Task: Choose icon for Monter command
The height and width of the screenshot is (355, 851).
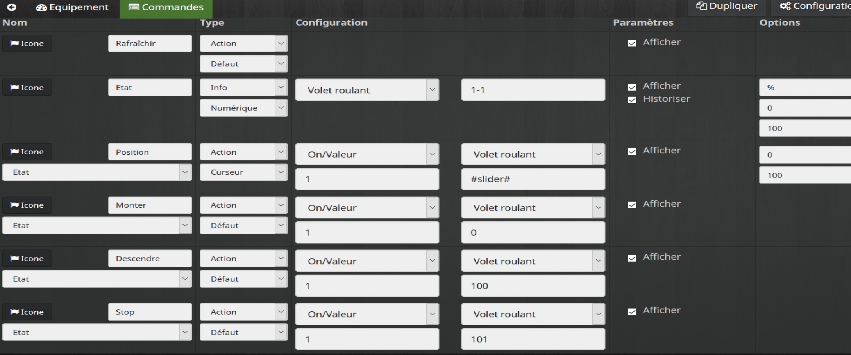Action: point(27,205)
